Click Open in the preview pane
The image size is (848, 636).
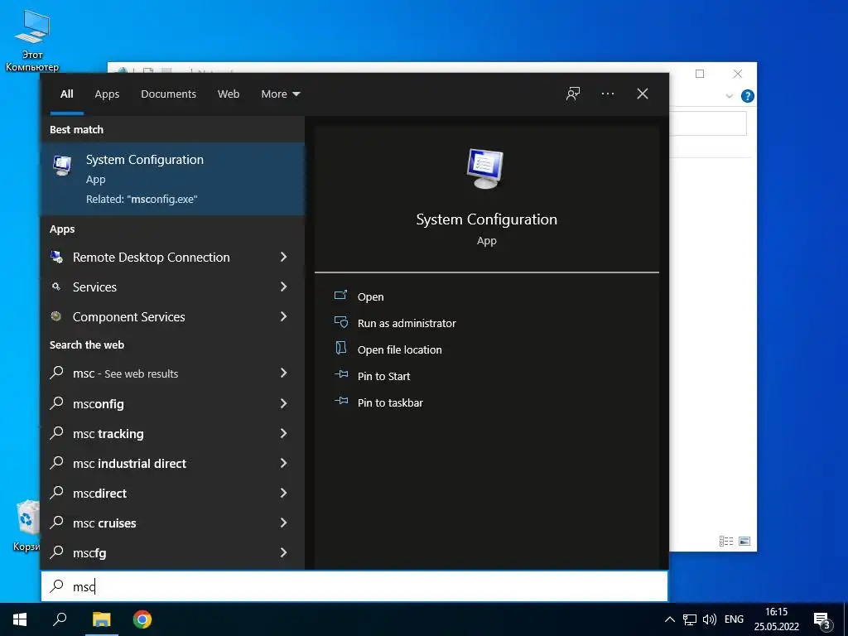[x=370, y=296]
